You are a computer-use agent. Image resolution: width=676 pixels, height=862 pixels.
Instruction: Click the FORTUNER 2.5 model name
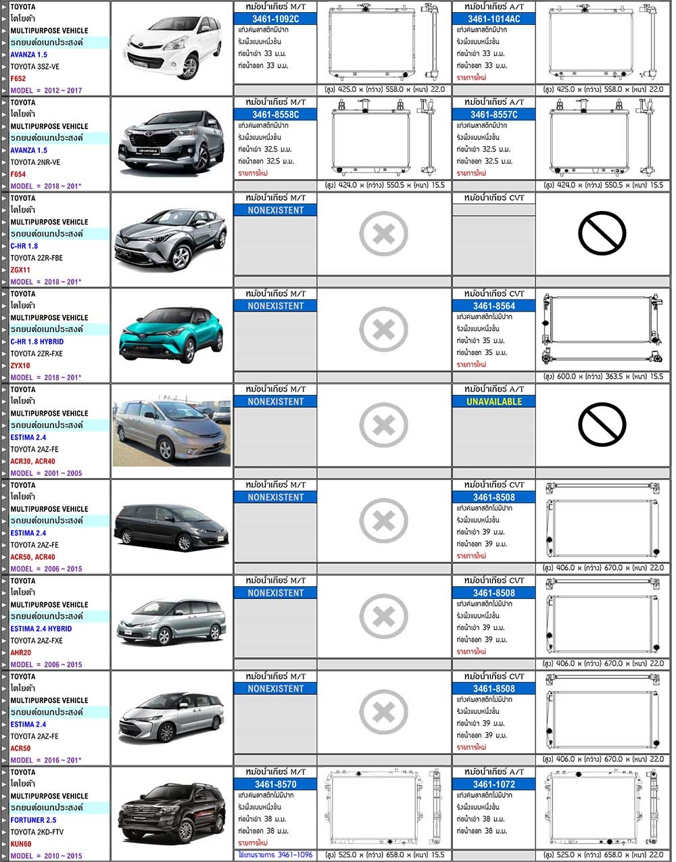click(33, 820)
